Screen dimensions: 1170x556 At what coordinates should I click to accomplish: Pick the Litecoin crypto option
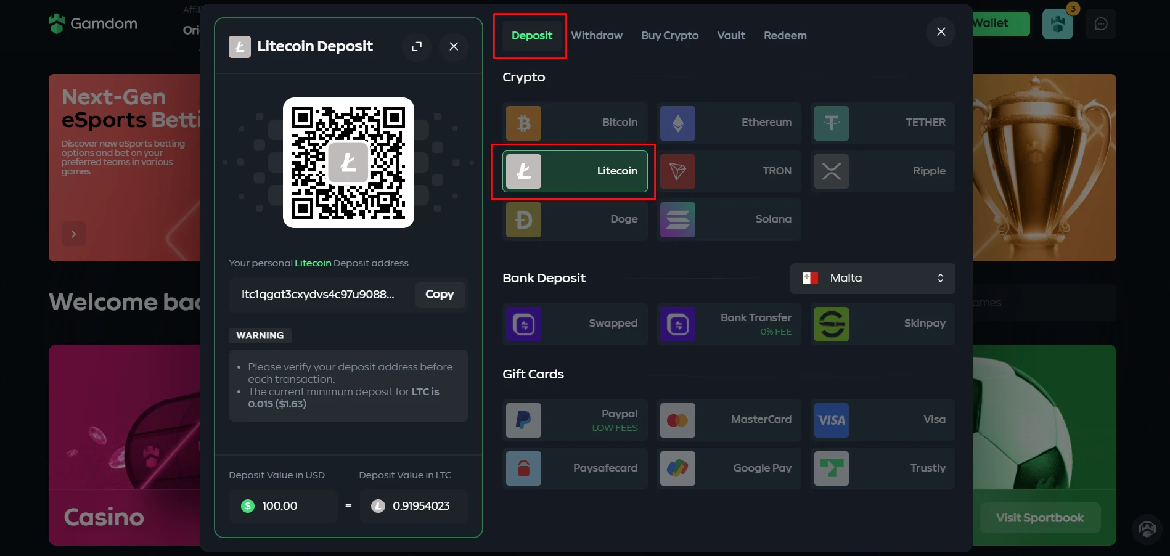575,171
